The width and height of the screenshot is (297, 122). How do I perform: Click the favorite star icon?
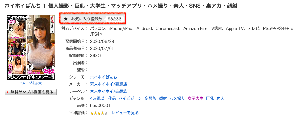(x=66, y=19)
